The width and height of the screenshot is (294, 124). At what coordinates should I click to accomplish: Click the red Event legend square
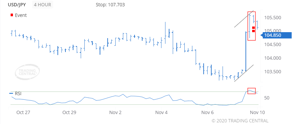click(x=12, y=15)
